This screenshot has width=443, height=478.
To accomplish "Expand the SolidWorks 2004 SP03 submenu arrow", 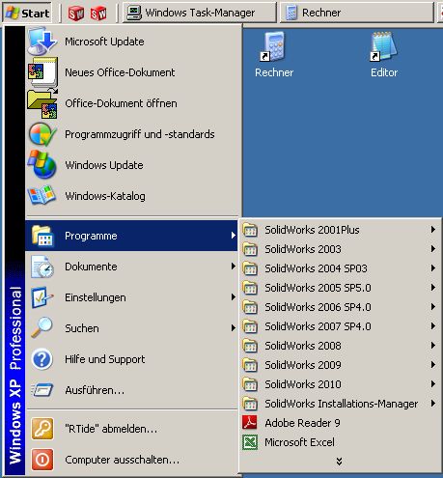I will click(x=433, y=268).
